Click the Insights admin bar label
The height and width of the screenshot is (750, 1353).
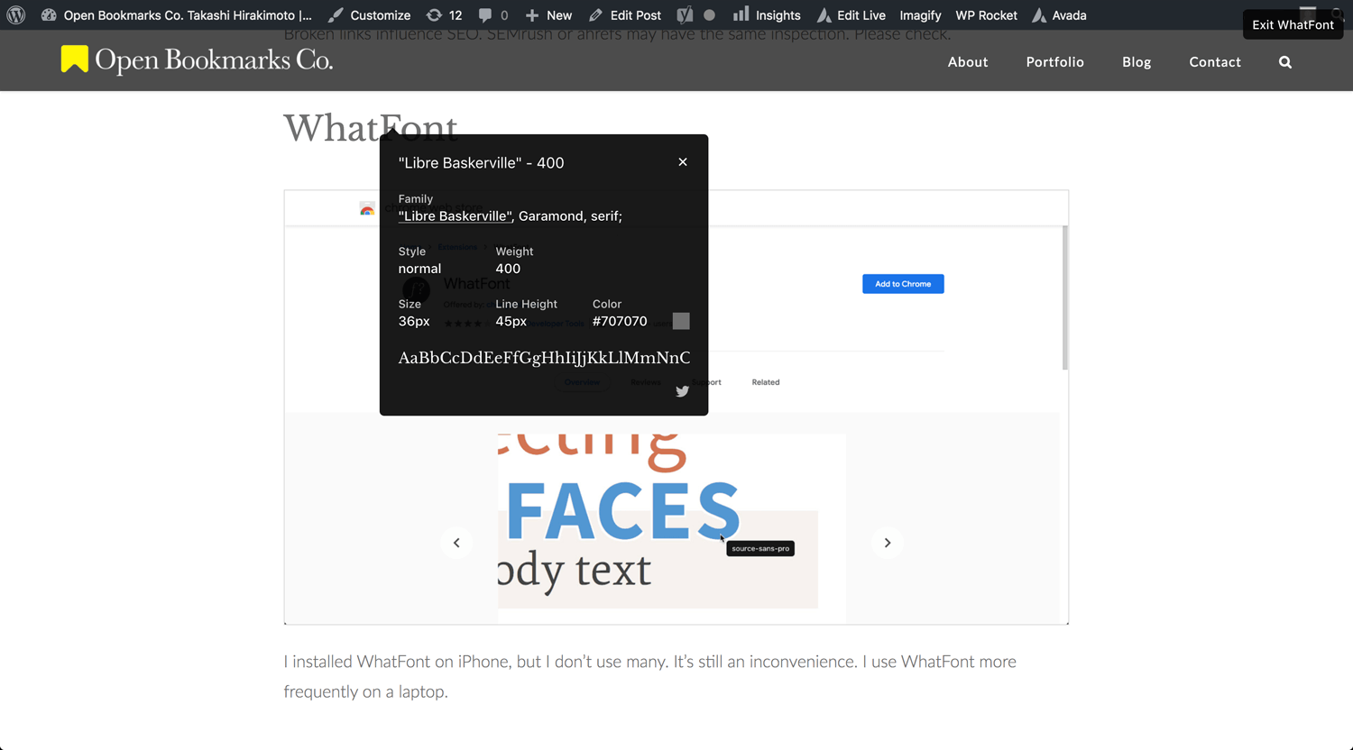click(x=778, y=15)
